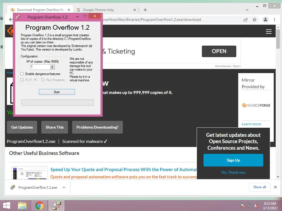Screen dimensions: 282x211
Task: Tick the Run Programs checkbox
Action: (x=43, y=80)
